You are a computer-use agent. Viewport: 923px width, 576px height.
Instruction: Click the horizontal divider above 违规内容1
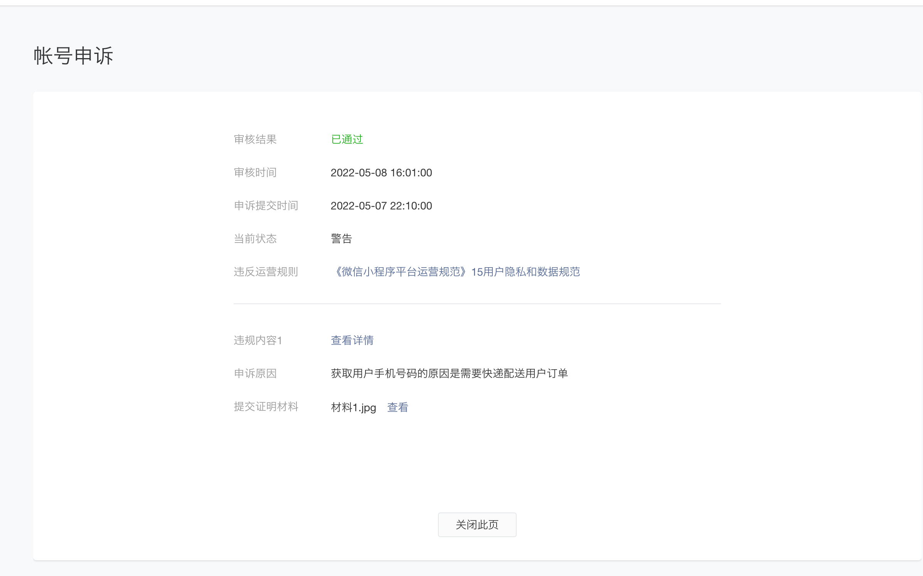click(477, 304)
